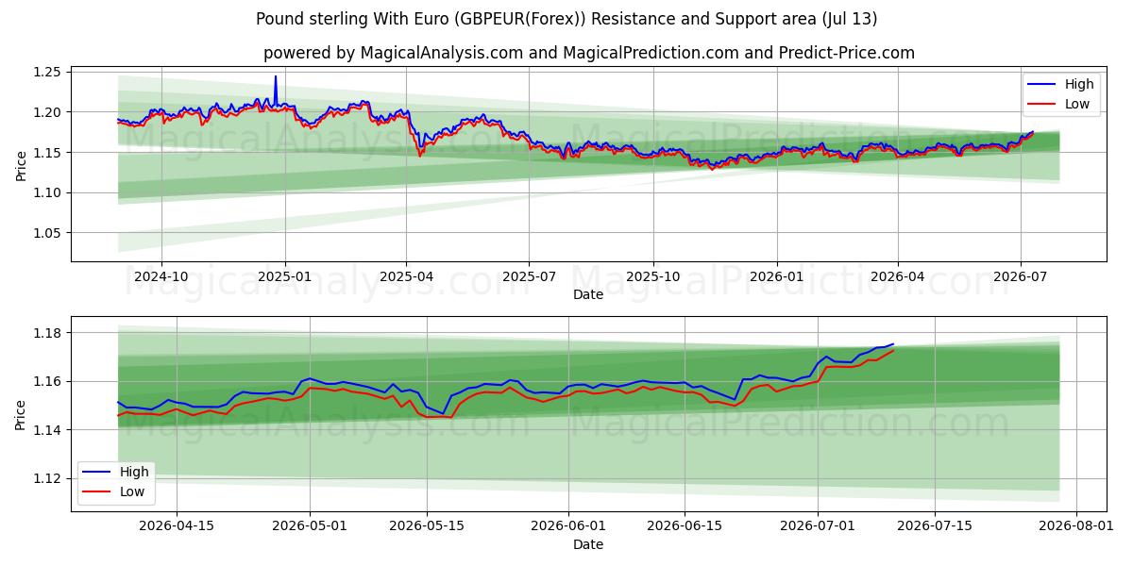
Task: Click the '1.15' y-axis tick in top chart
Action: pos(49,153)
